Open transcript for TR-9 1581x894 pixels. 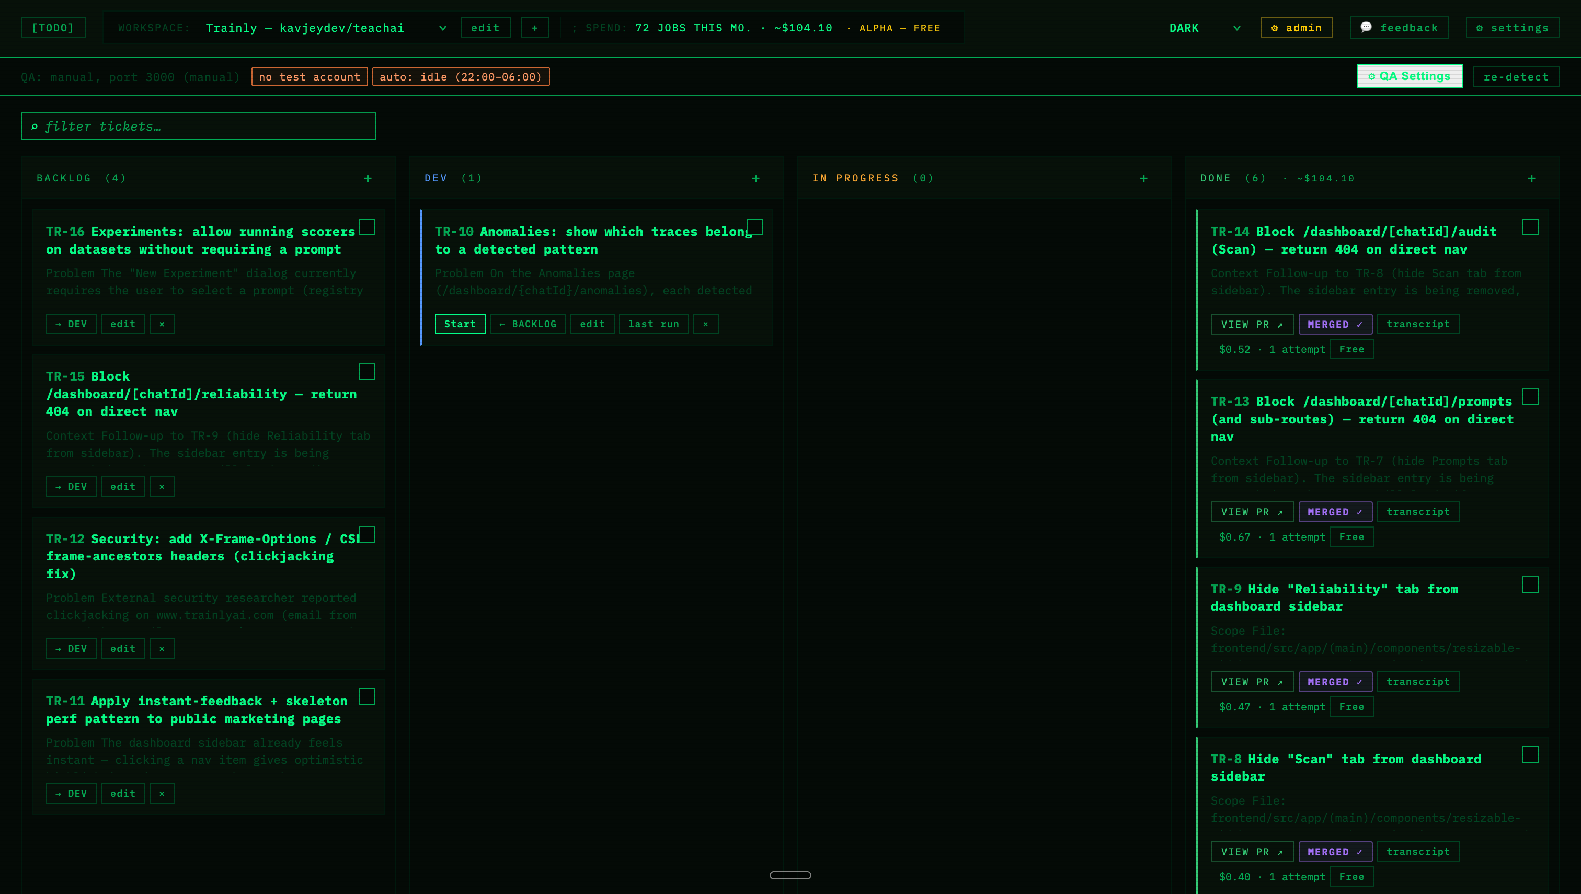pyautogui.click(x=1418, y=682)
